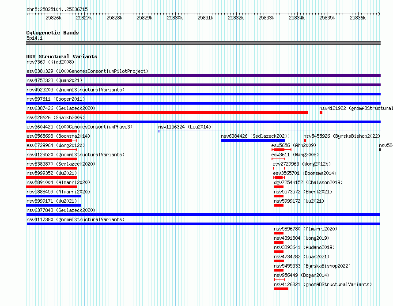Click esv2729964 (Wong2012b) label
The image size is (393, 306).
point(56,145)
